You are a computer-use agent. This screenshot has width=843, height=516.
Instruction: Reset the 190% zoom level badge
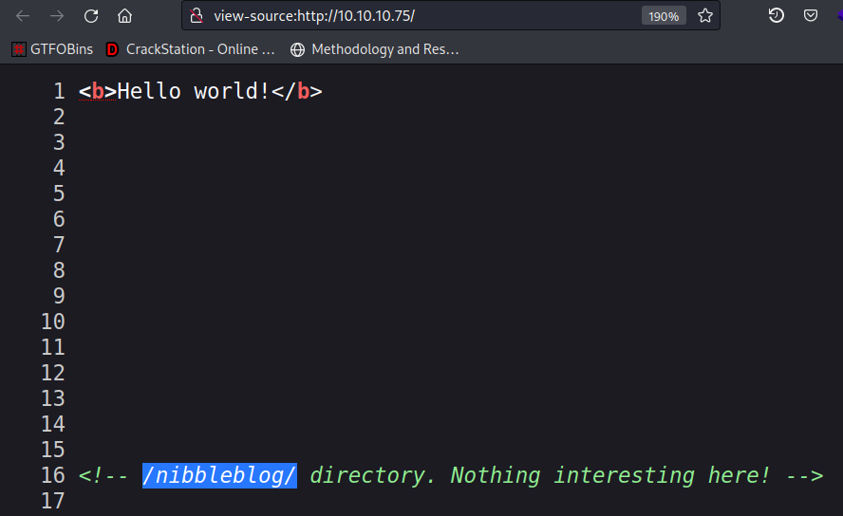pyautogui.click(x=664, y=16)
